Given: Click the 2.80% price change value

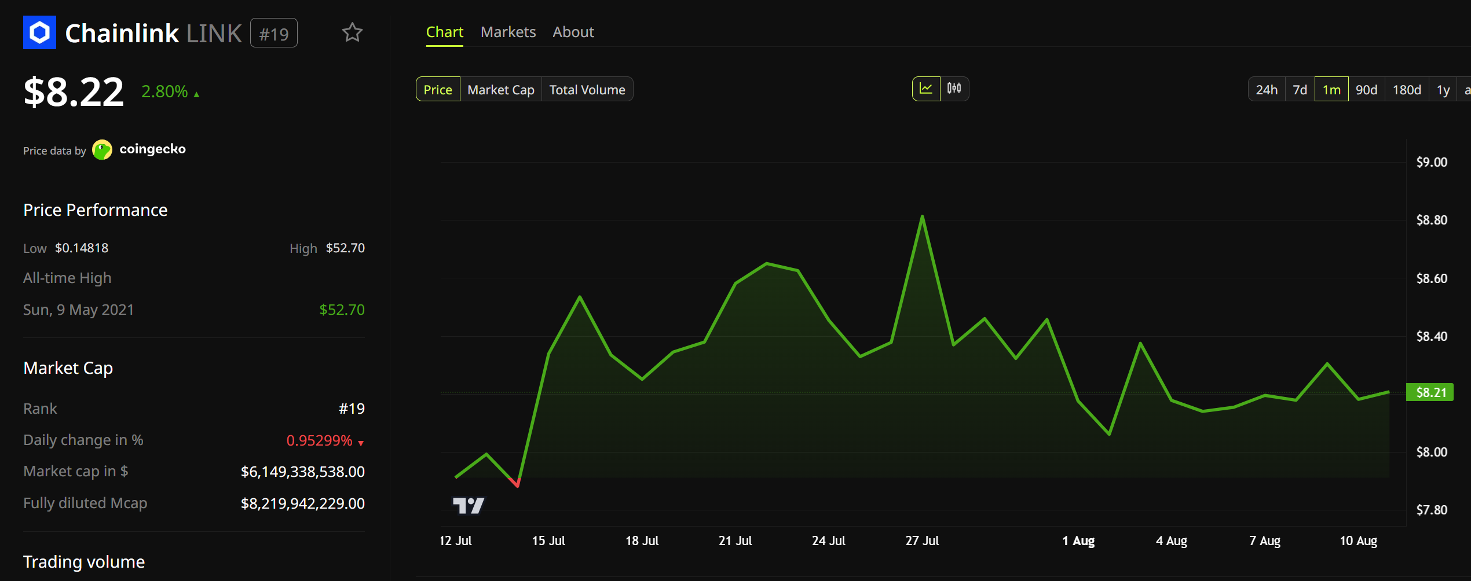Looking at the screenshot, I should (164, 91).
